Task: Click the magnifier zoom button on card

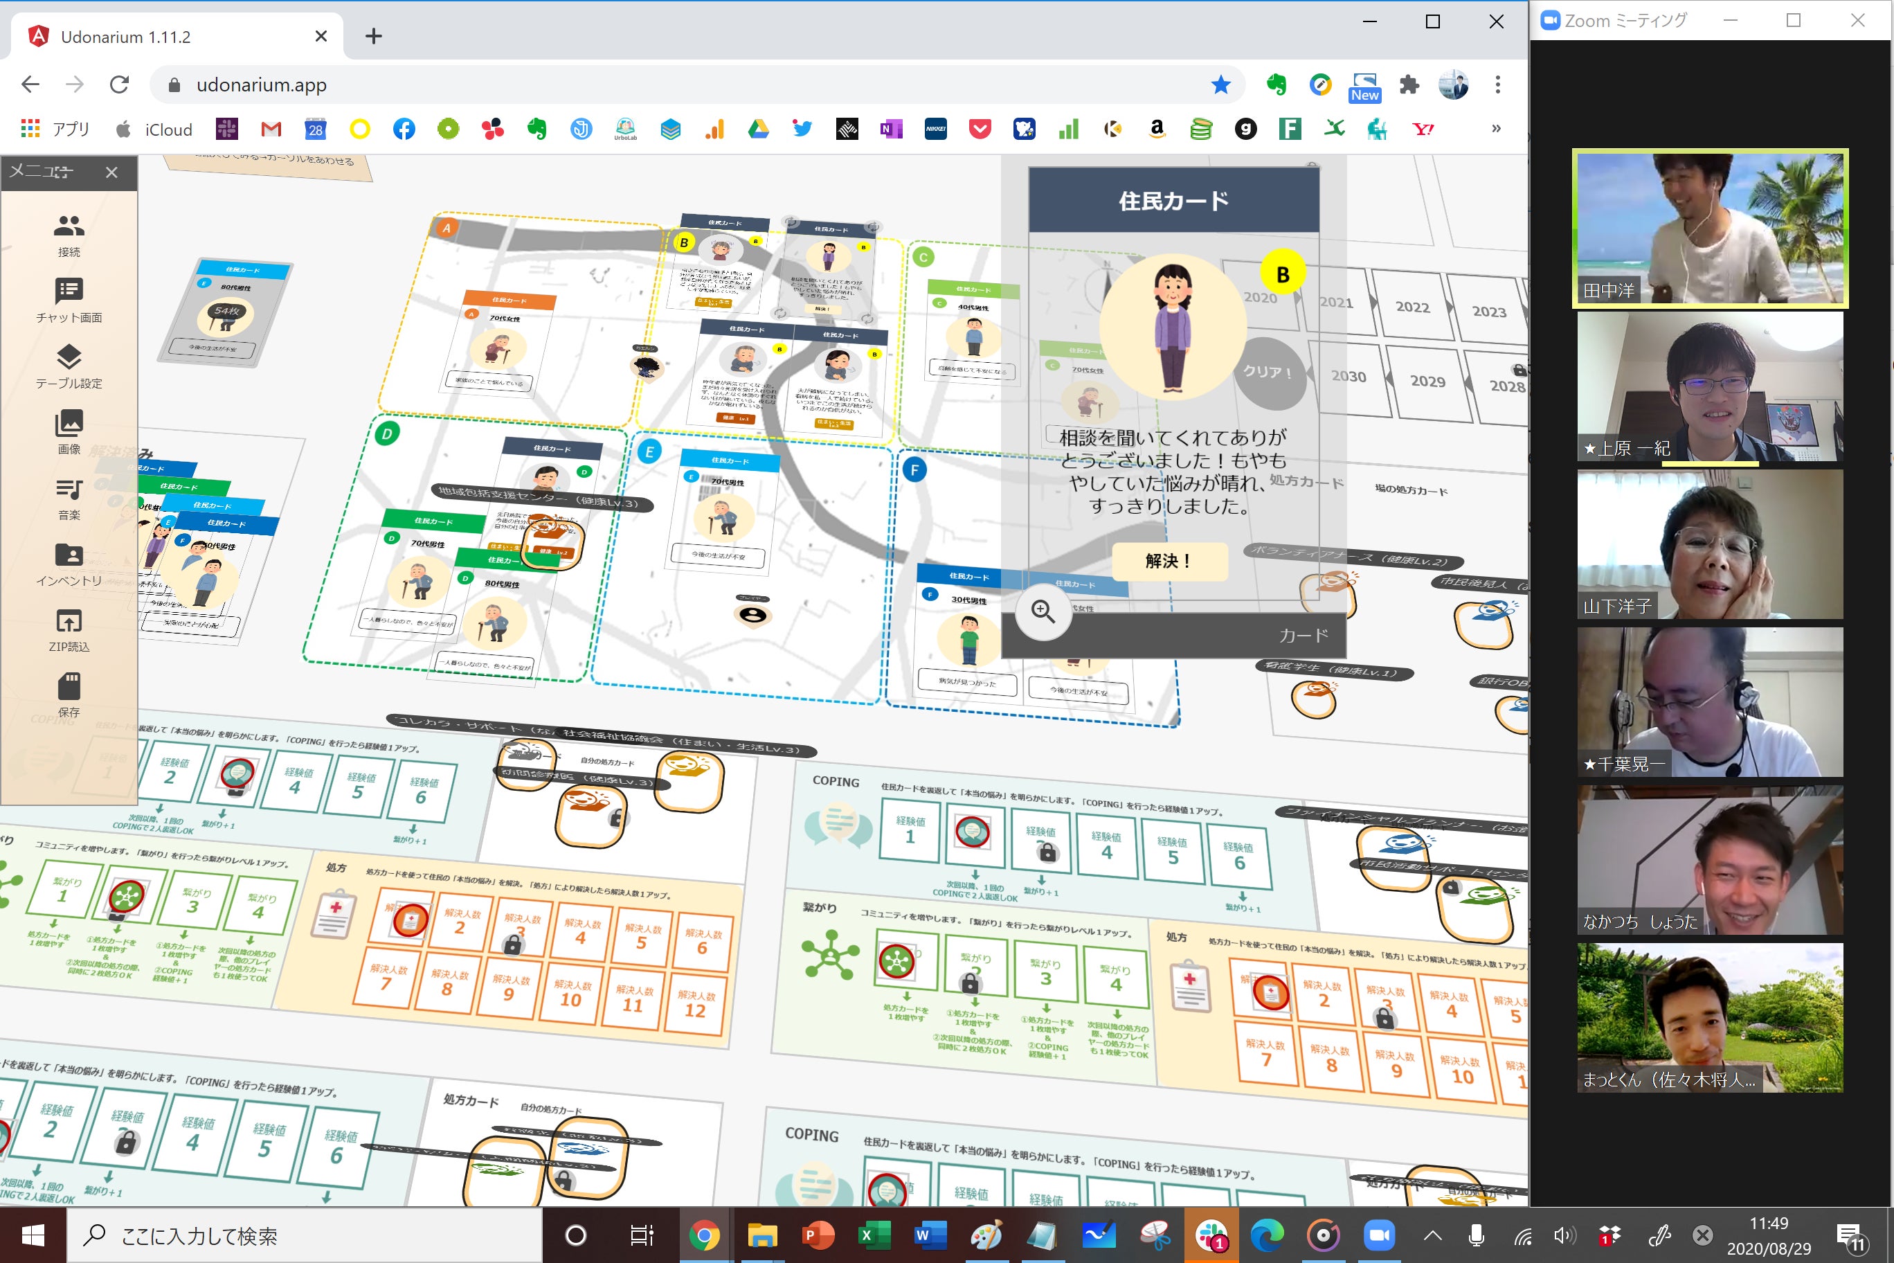Action: tap(1043, 611)
